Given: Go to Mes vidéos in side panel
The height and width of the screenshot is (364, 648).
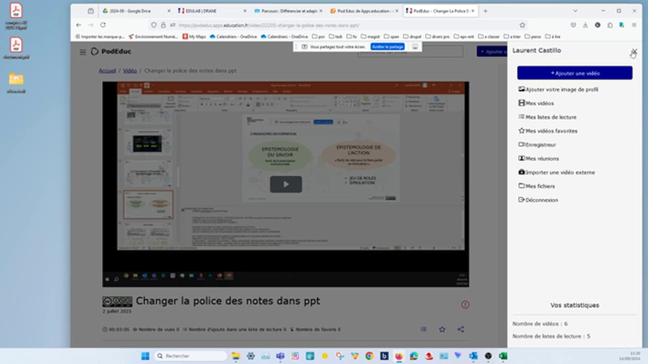Looking at the screenshot, I should tap(539, 103).
